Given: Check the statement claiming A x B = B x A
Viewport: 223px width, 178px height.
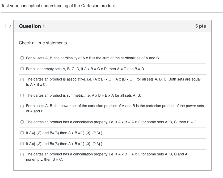Looking at the screenshot, I should [x=22, y=95].
